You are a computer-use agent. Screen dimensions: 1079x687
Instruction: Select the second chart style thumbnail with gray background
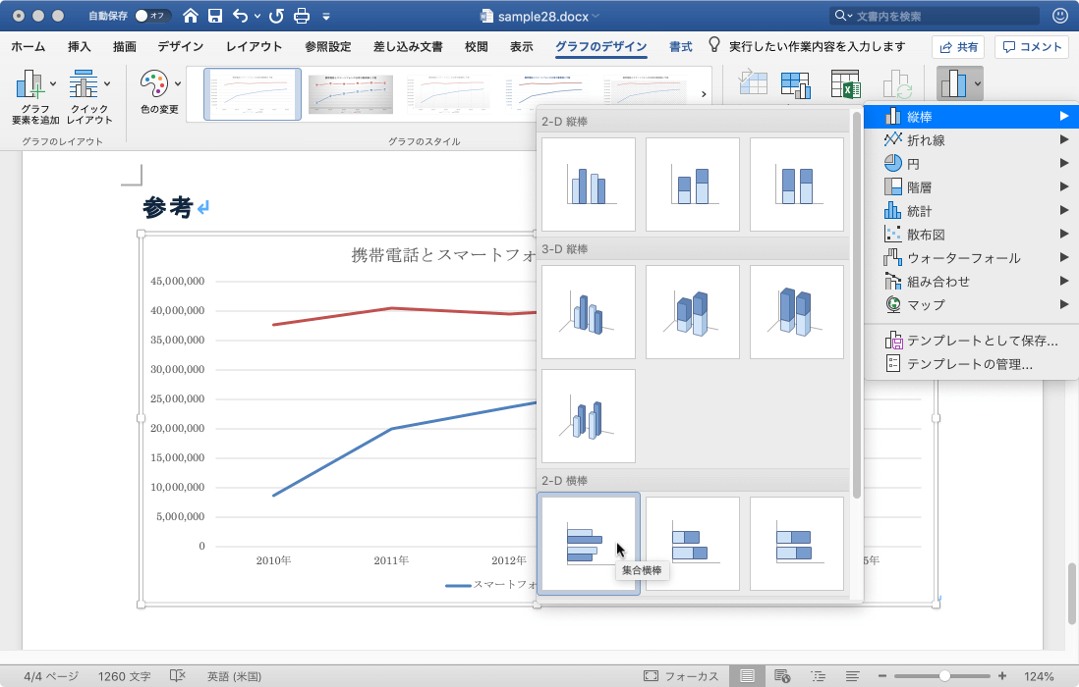[x=350, y=94]
